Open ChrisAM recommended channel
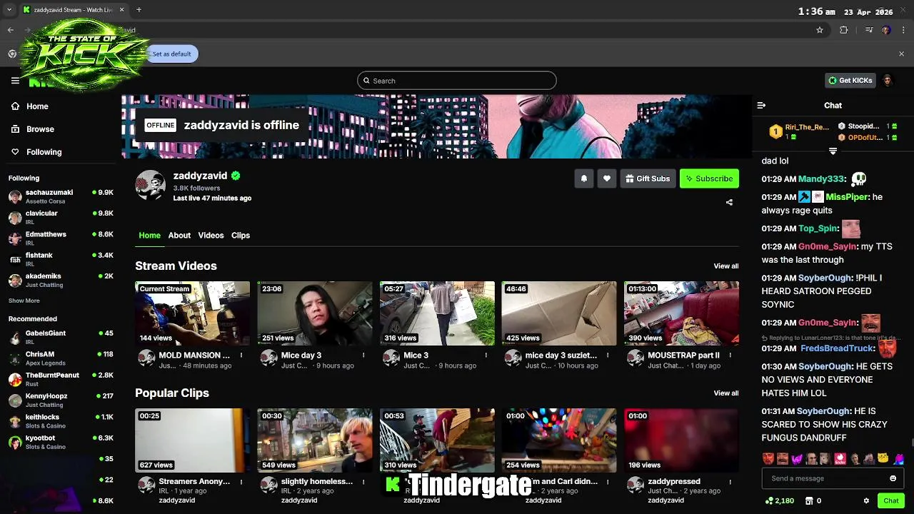The image size is (914, 514). tap(61, 358)
